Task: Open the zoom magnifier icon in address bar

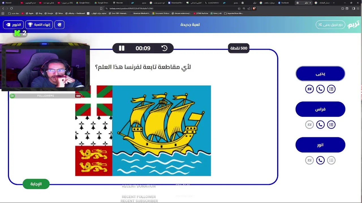Action: 244,8
